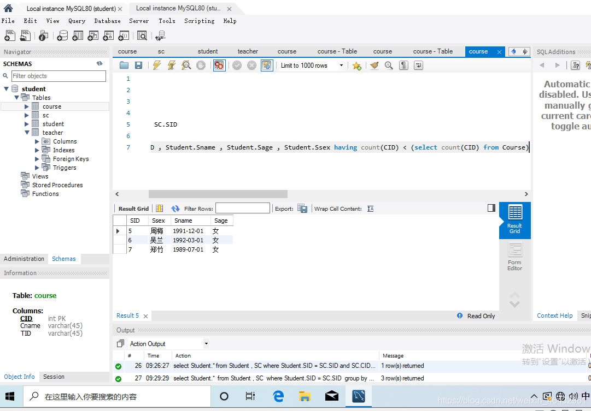The width and height of the screenshot is (591, 411).
Task: Collapse the teacher table node
Action: coord(27,133)
